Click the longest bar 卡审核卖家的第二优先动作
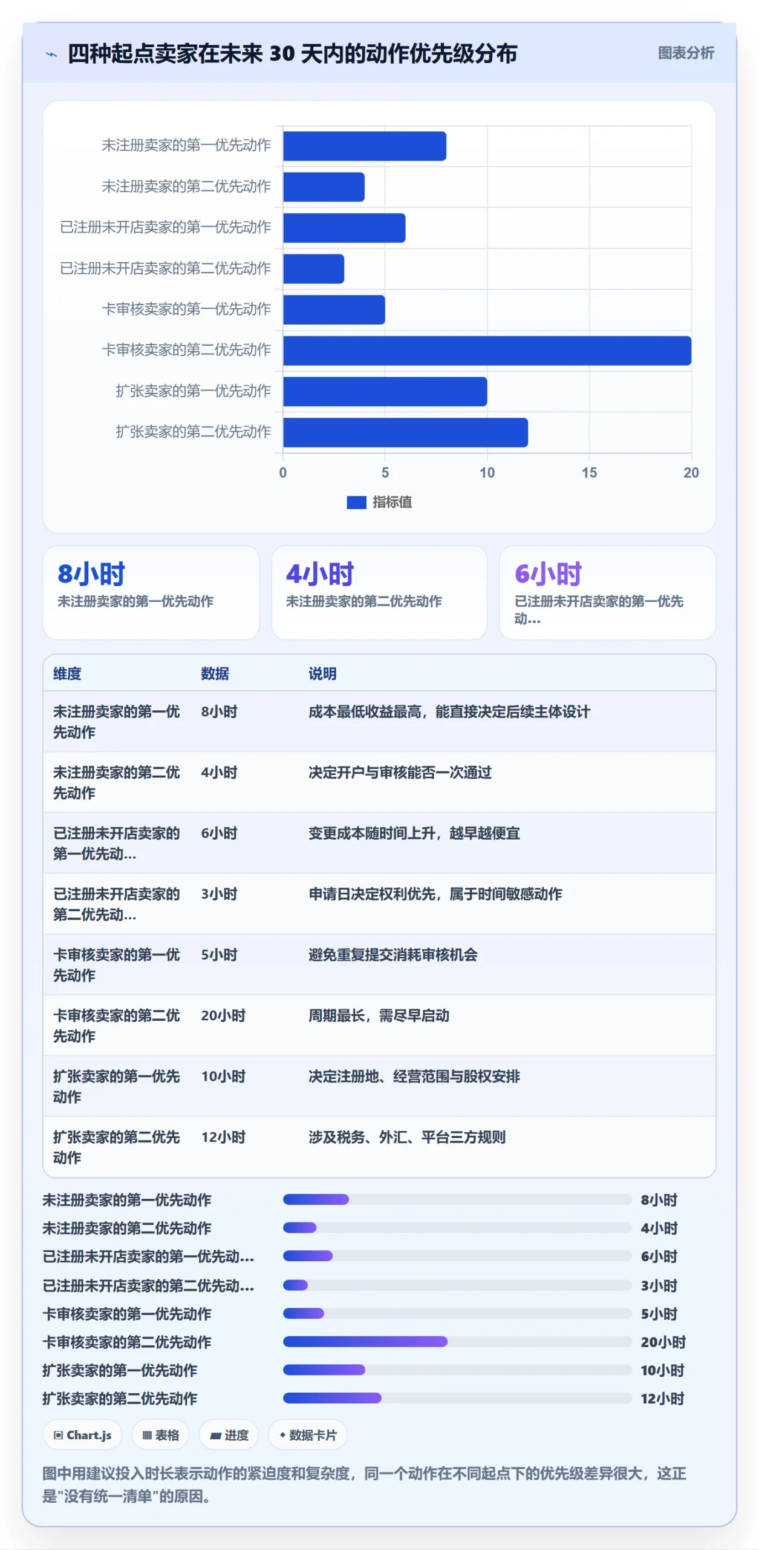Image resolution: width=759 pixels, height=1550 pixels. point(487,351)
